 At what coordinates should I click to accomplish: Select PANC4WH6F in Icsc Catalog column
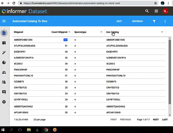click(x=113, y=70)
